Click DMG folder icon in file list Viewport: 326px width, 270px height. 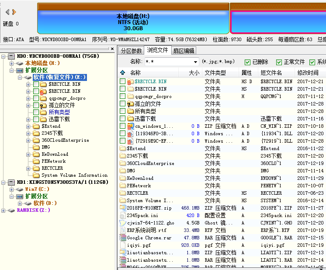point(123,171)
